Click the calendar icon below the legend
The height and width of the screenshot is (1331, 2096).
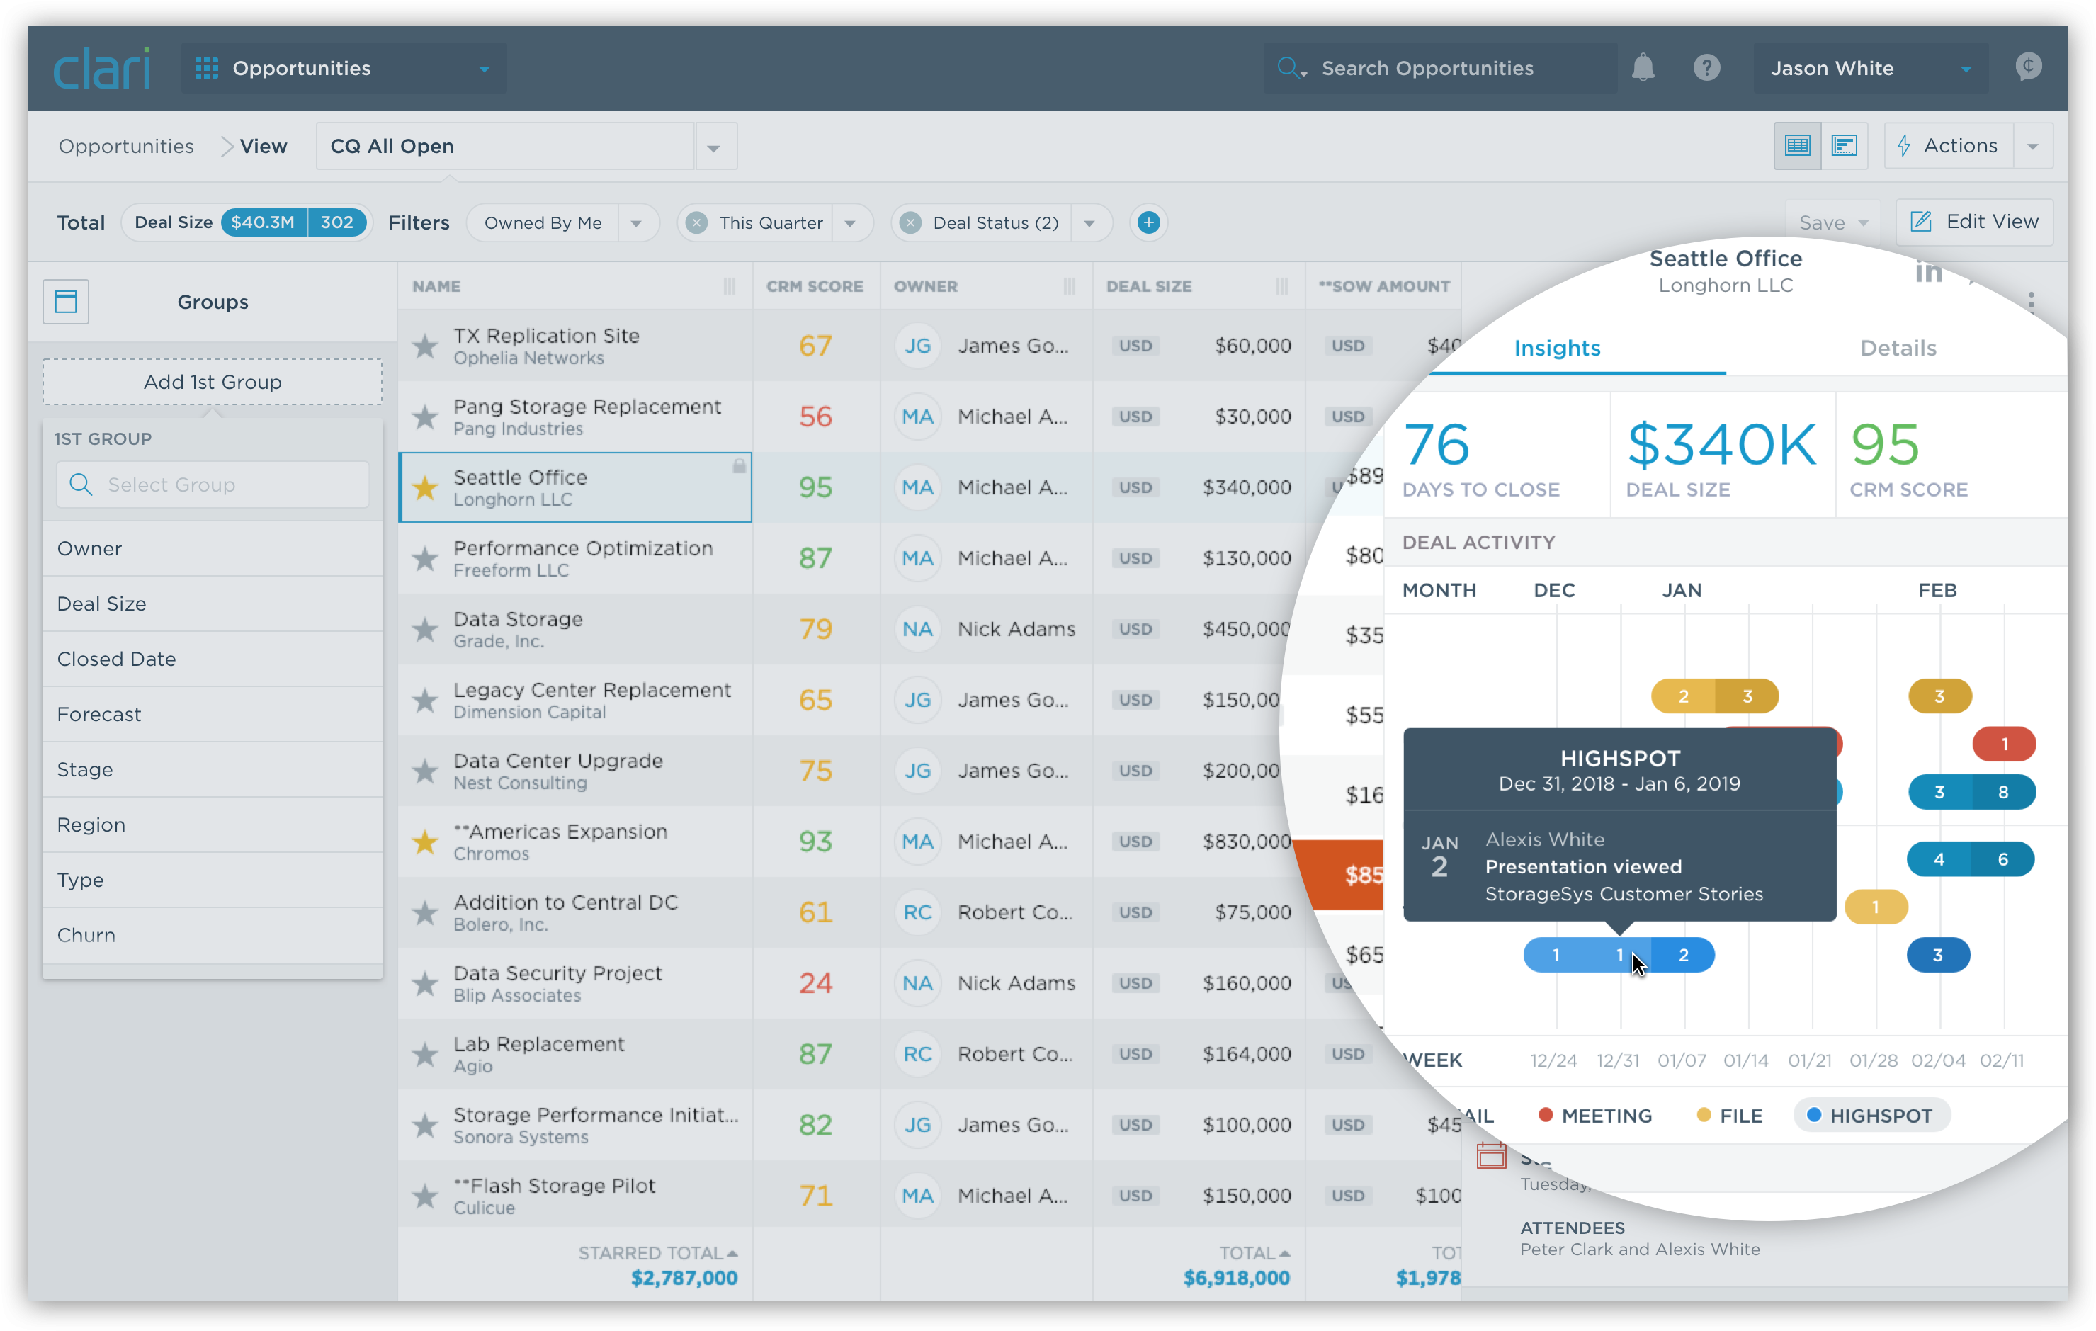click(x=1491, y=1155)
